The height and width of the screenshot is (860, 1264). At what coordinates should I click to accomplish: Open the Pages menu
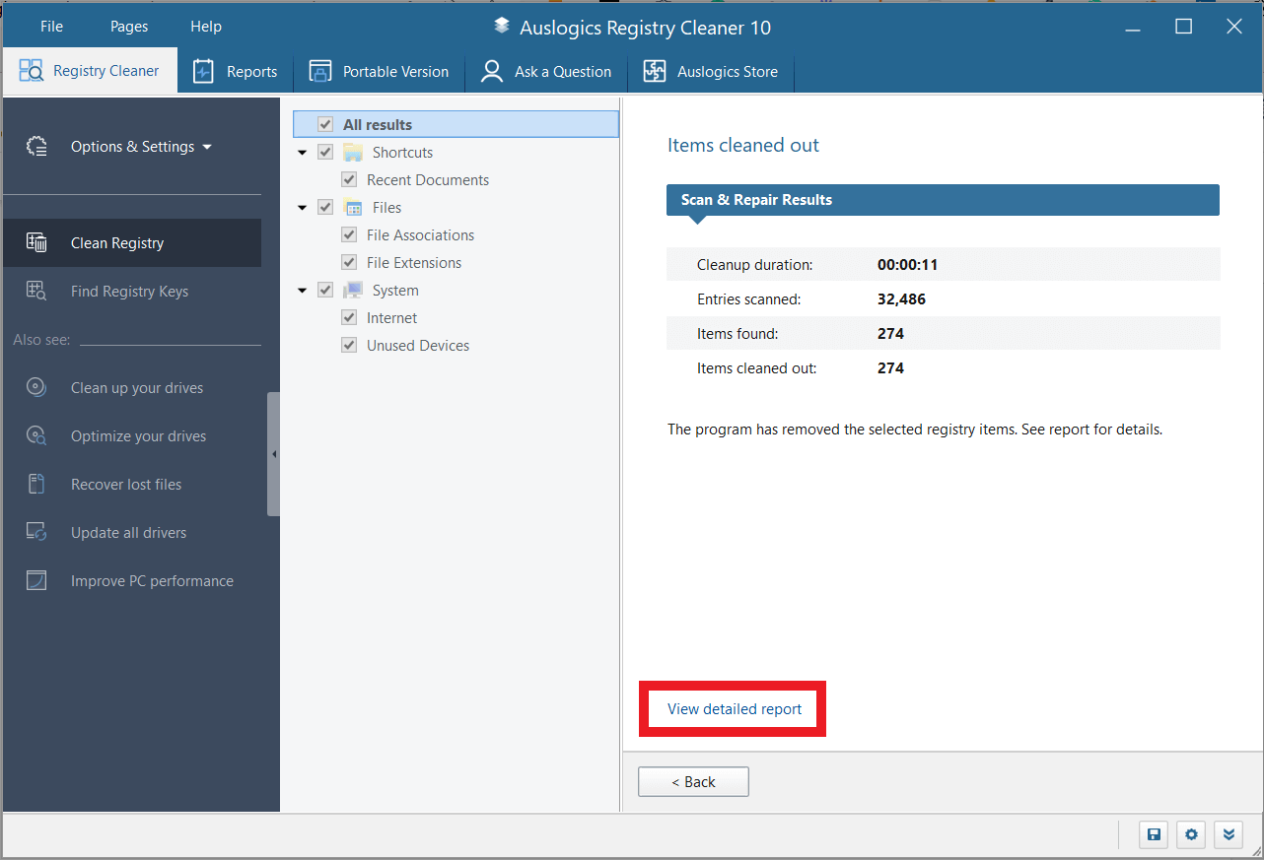(x=129, y=27)
